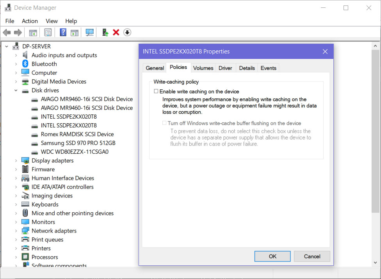Click the Firmware chip icon
This screenshot has height=279, width=381.
[x=25, y=169]
